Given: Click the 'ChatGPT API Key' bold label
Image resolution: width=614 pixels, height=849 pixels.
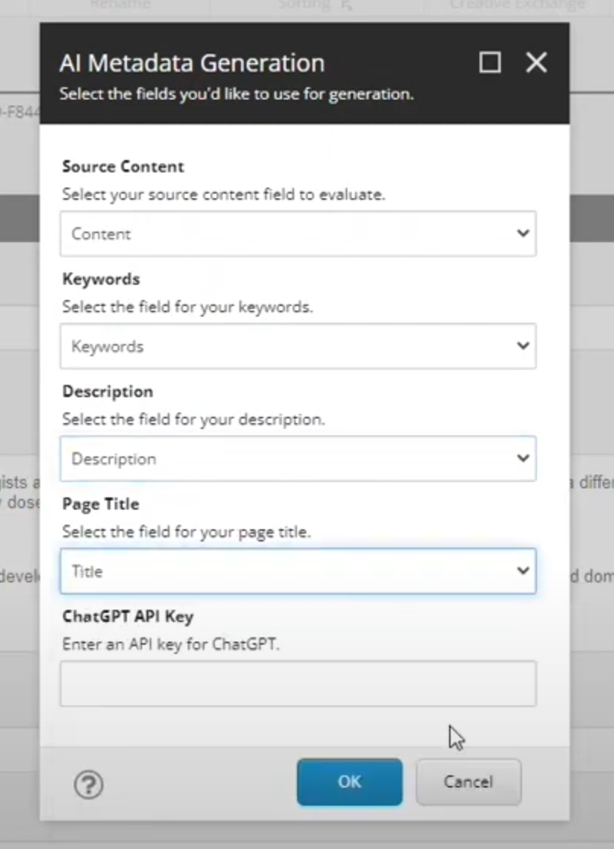Looking at the screenshot, I should [128, 616].
